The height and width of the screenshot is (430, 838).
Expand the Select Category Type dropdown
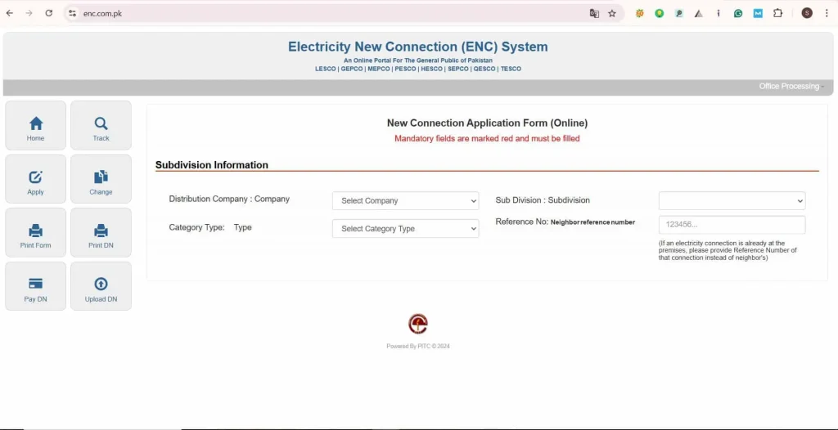(x=406, y=229)
